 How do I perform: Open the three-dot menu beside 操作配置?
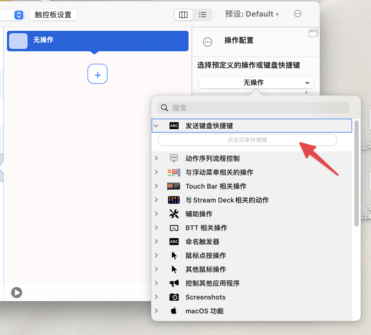coord(207,42)
